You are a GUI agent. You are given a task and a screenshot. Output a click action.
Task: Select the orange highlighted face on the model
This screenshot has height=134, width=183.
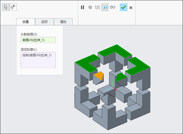(99, 76)
